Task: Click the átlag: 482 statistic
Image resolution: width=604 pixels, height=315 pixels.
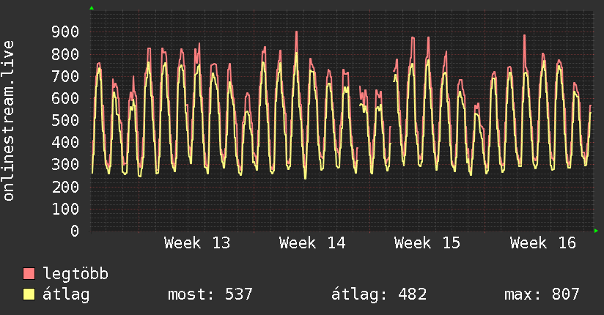Action: coord(379,294)
